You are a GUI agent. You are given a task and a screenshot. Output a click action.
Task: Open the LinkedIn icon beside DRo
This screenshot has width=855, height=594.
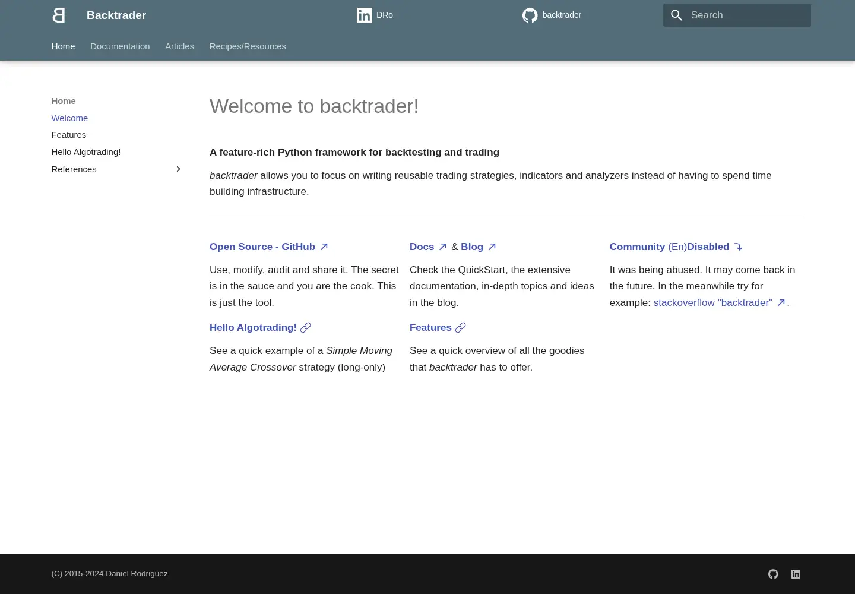point(364,15)
